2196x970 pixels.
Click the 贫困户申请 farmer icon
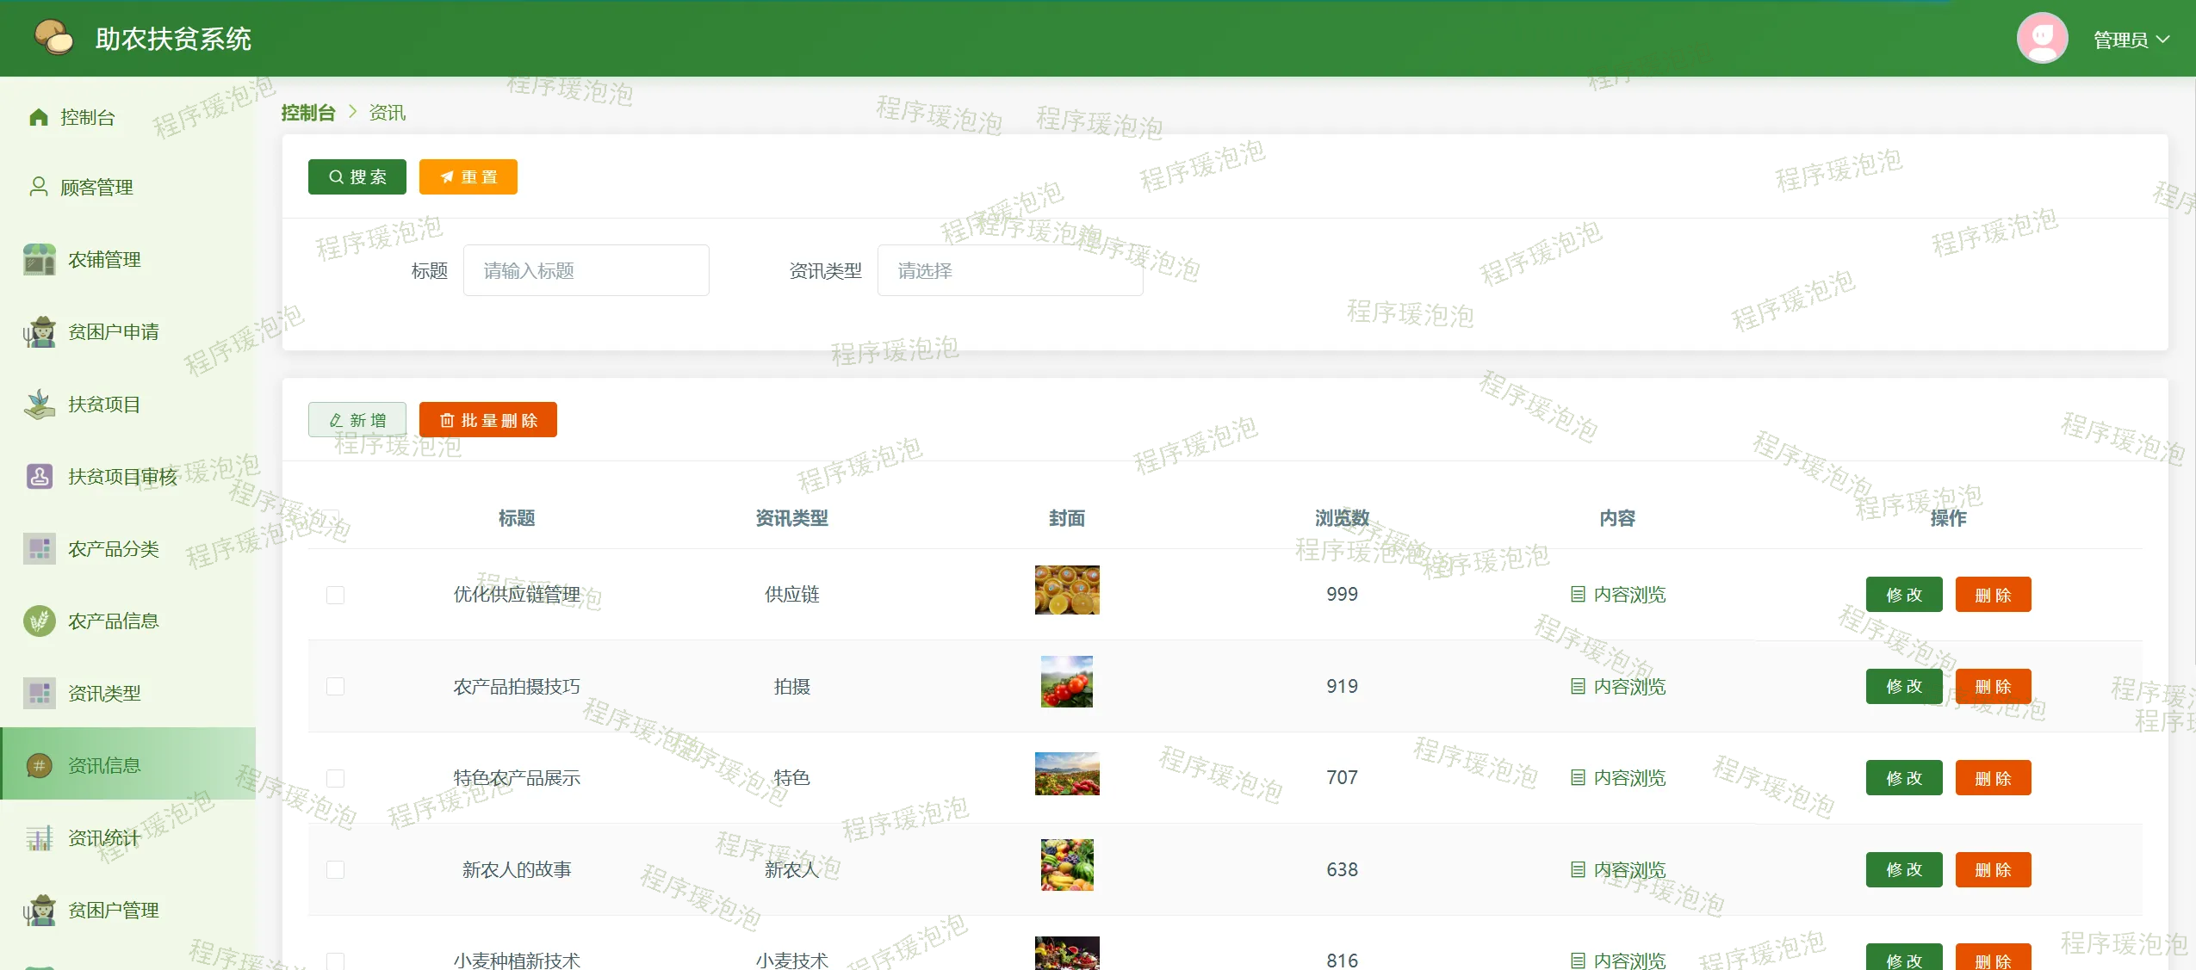(x=40, y=331)
